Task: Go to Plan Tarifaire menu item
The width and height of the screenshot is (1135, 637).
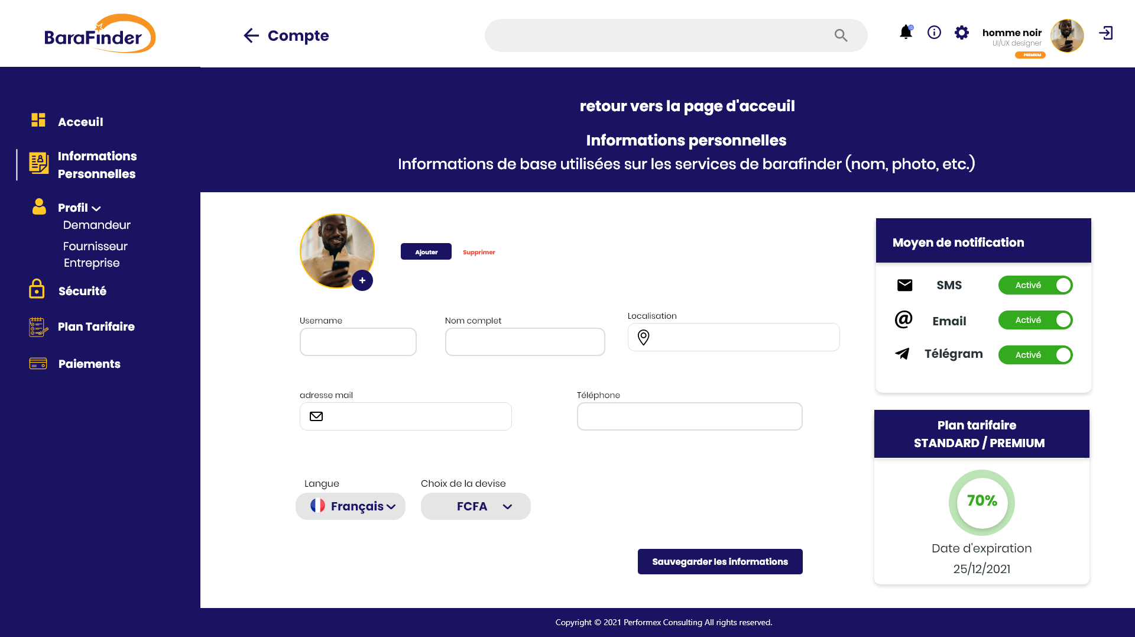Action: [96, 326]
